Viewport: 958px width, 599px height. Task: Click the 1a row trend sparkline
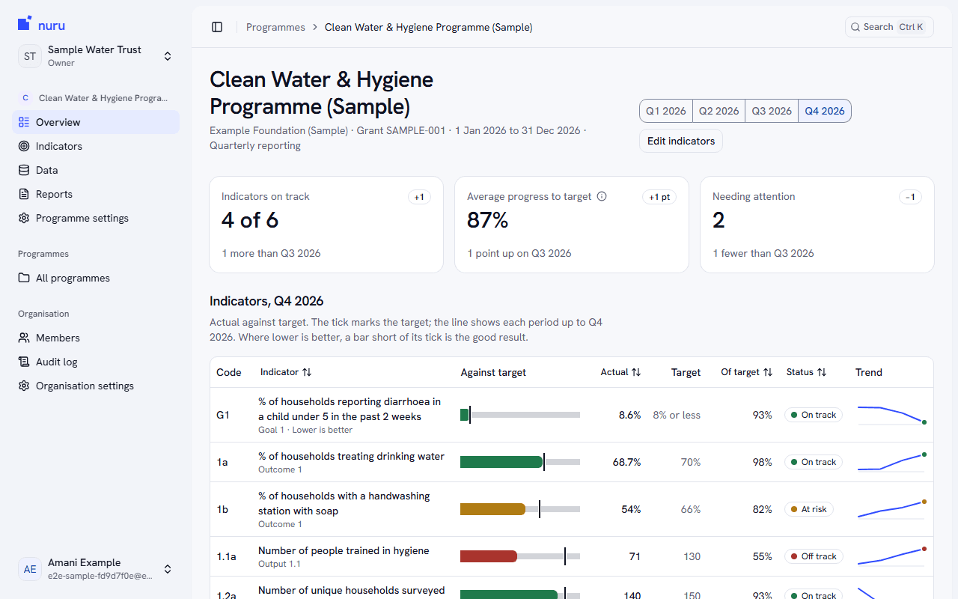[x=891, y=462]
